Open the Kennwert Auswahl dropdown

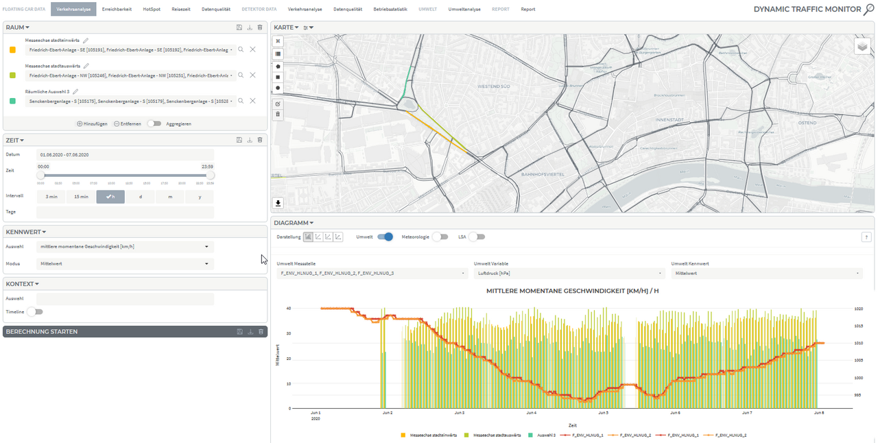coord(126,247)
